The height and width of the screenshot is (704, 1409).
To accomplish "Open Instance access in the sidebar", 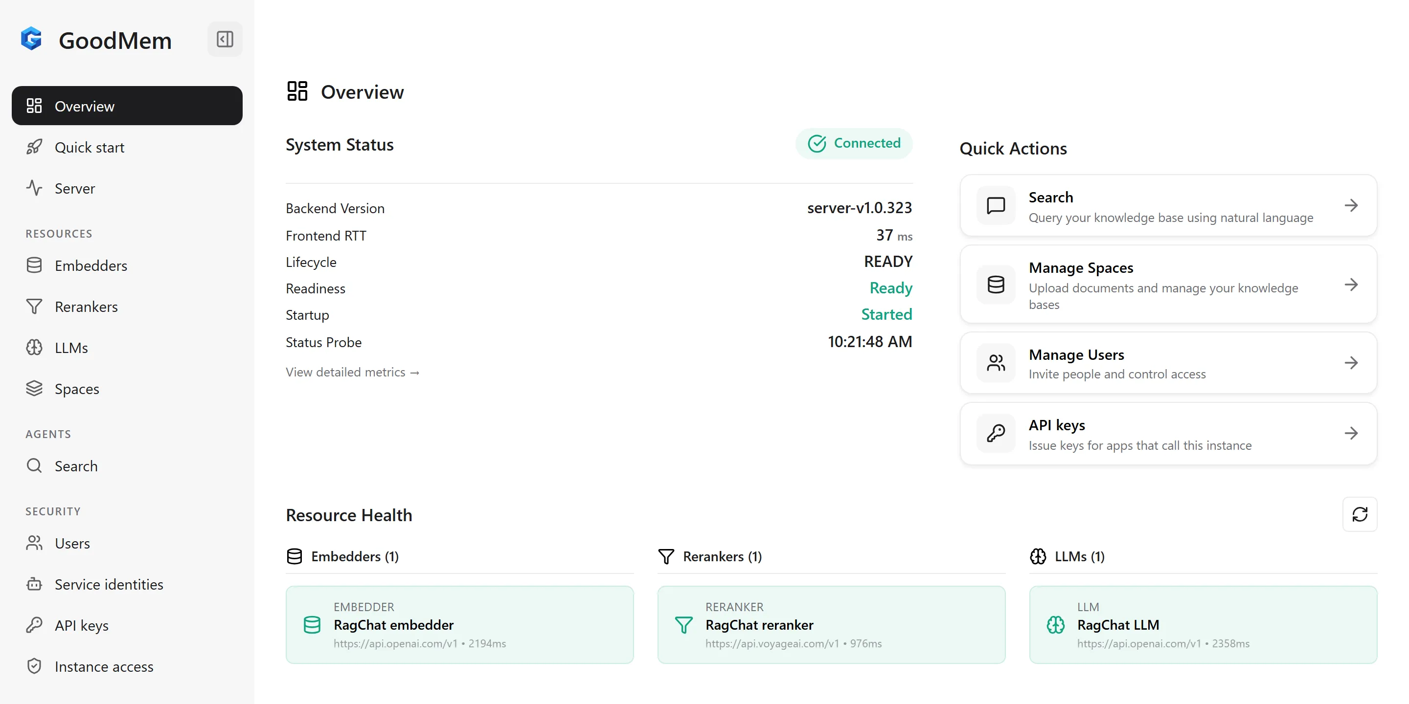I will 127,667.
